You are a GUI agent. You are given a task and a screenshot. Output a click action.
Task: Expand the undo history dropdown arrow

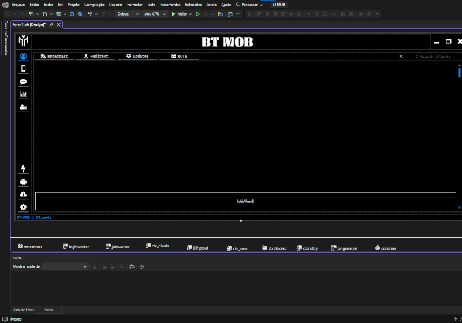point(96,14)
